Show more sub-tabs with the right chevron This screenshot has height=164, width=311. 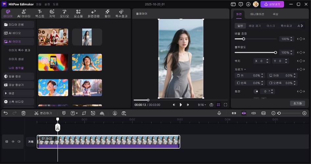tap(302, 26)
